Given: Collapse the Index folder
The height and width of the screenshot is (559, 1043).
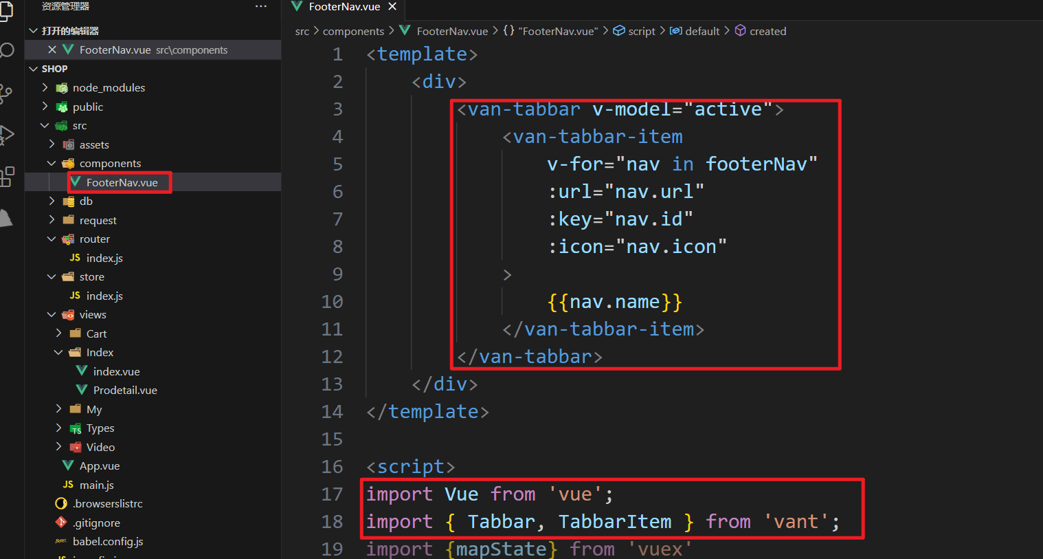Looking at the screenshot, I should (x=59, y=352).
